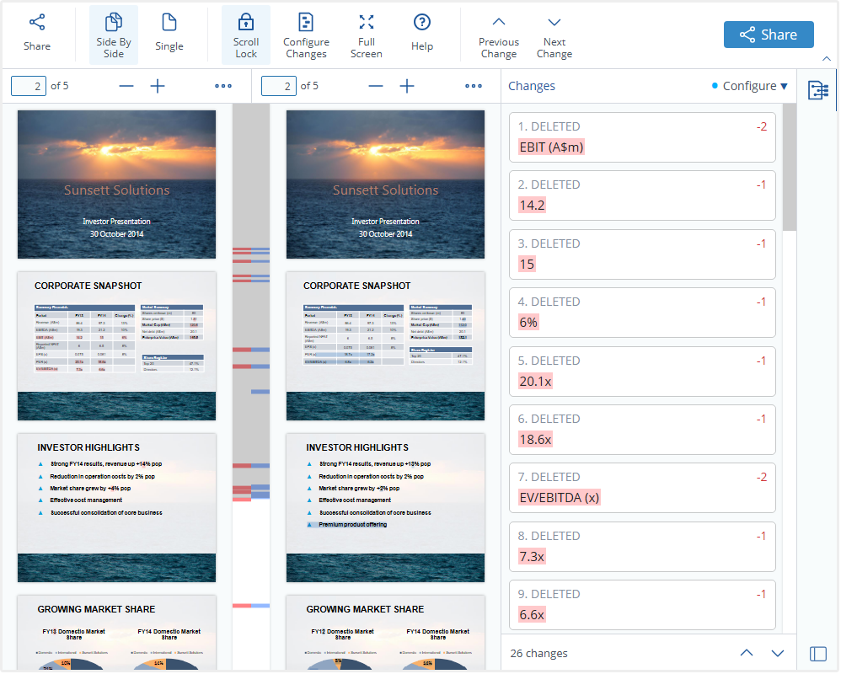Switch to Single page view
This screenshot has height=674, width=841.
pyautogui.click(x=169, y=34)
